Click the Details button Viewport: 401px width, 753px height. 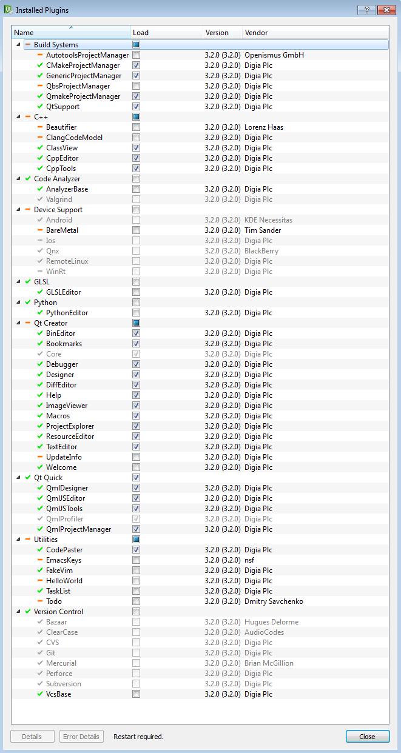(x=32, y=737)
